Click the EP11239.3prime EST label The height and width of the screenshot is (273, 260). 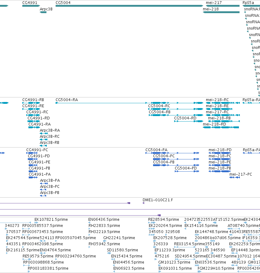pyautogui.click(x=170, y=250)
